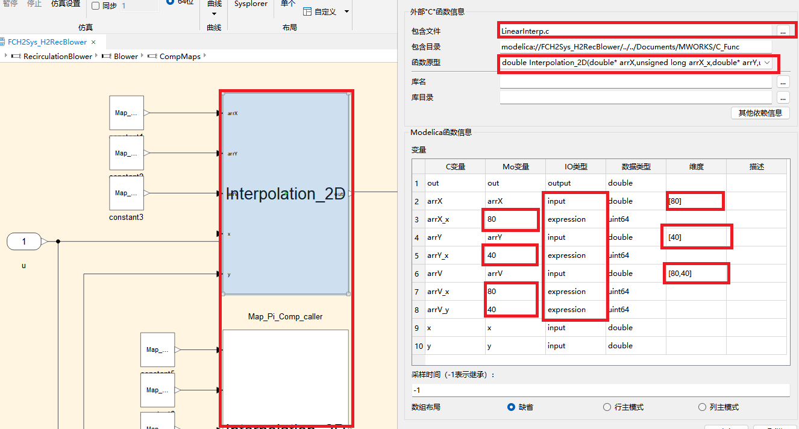Open the 曲线 dropdown arrow
Image resolution: width=799 pixels, height=429 pixels.
click(x=214, y=14)
